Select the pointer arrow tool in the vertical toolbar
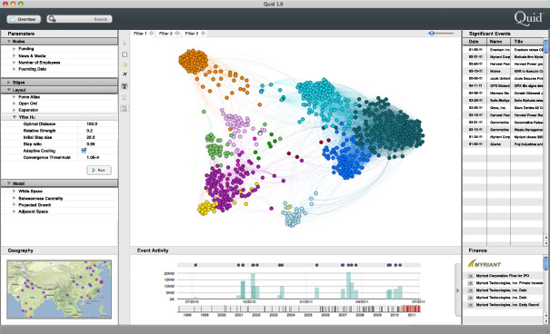The image size is (550, 334). [x=125, y=44]
